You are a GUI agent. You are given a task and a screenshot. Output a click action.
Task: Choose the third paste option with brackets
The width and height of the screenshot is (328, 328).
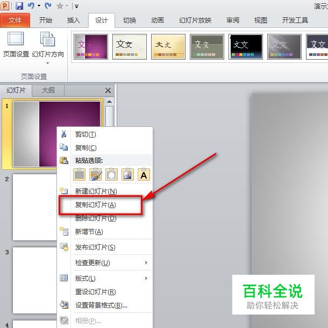point(111,174)
